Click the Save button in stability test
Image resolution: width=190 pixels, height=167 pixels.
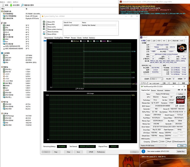pos(78,152)
